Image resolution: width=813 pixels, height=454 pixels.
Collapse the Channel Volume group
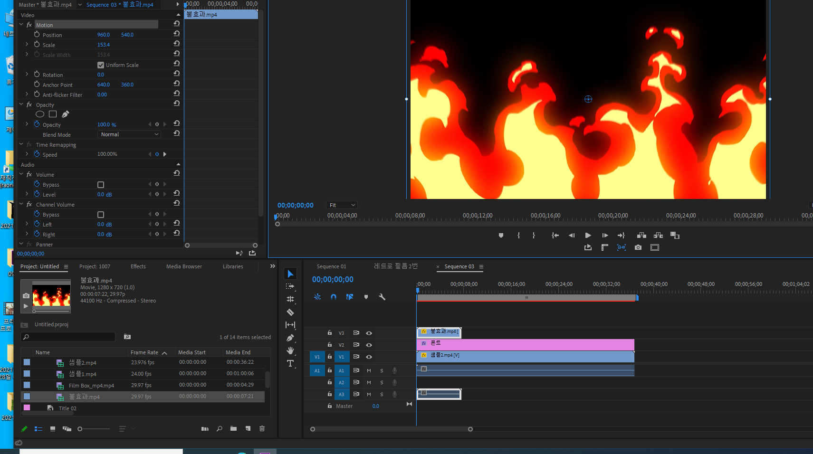[21, 204]
